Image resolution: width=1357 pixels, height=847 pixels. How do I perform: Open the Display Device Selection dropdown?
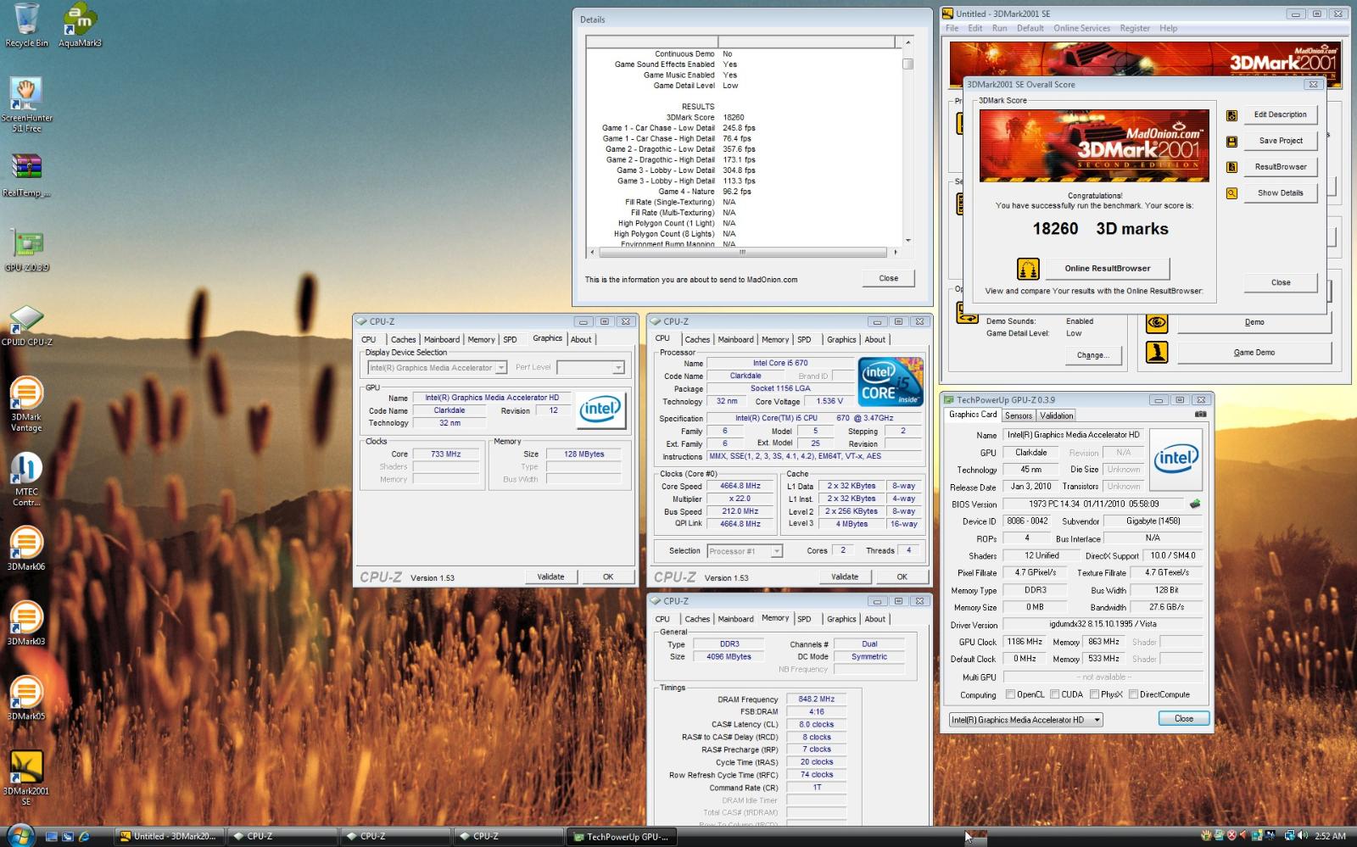(437, 367)
